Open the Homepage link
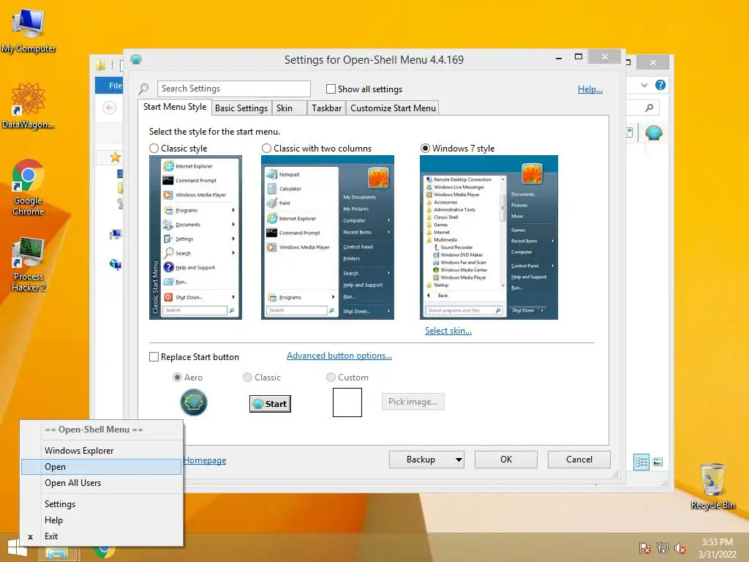The height and width of the screenshot is (562, 749). coord(205,460)
